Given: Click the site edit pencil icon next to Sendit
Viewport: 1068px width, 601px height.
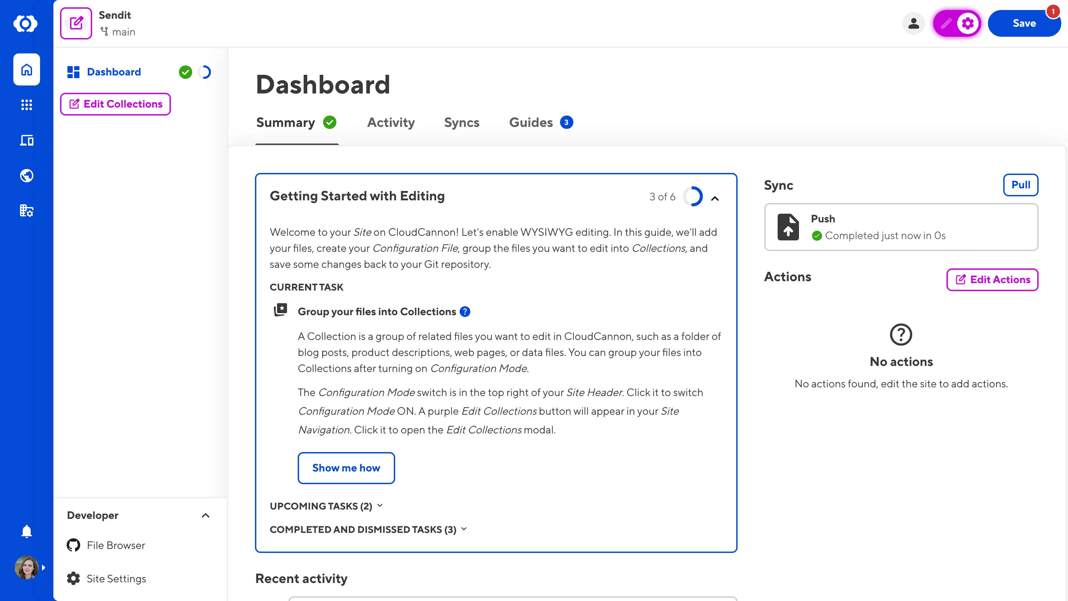Looking at the screenshot, I should (x=76, y=23).
